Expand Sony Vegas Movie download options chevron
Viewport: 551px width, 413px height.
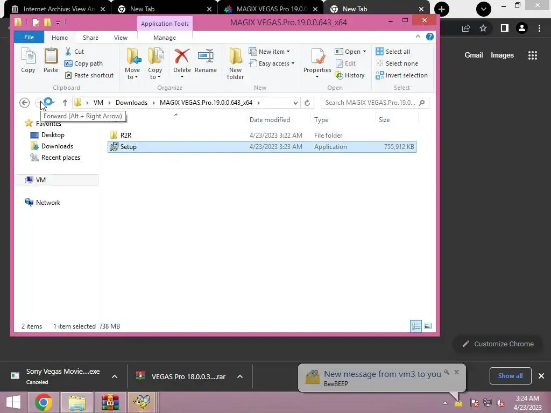[115, 376]
